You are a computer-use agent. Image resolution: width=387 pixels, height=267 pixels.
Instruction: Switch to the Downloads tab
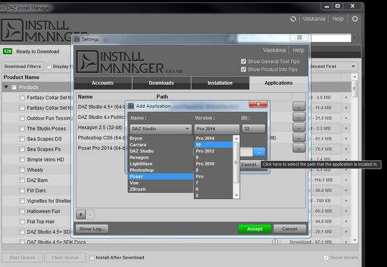click(161, 83)
